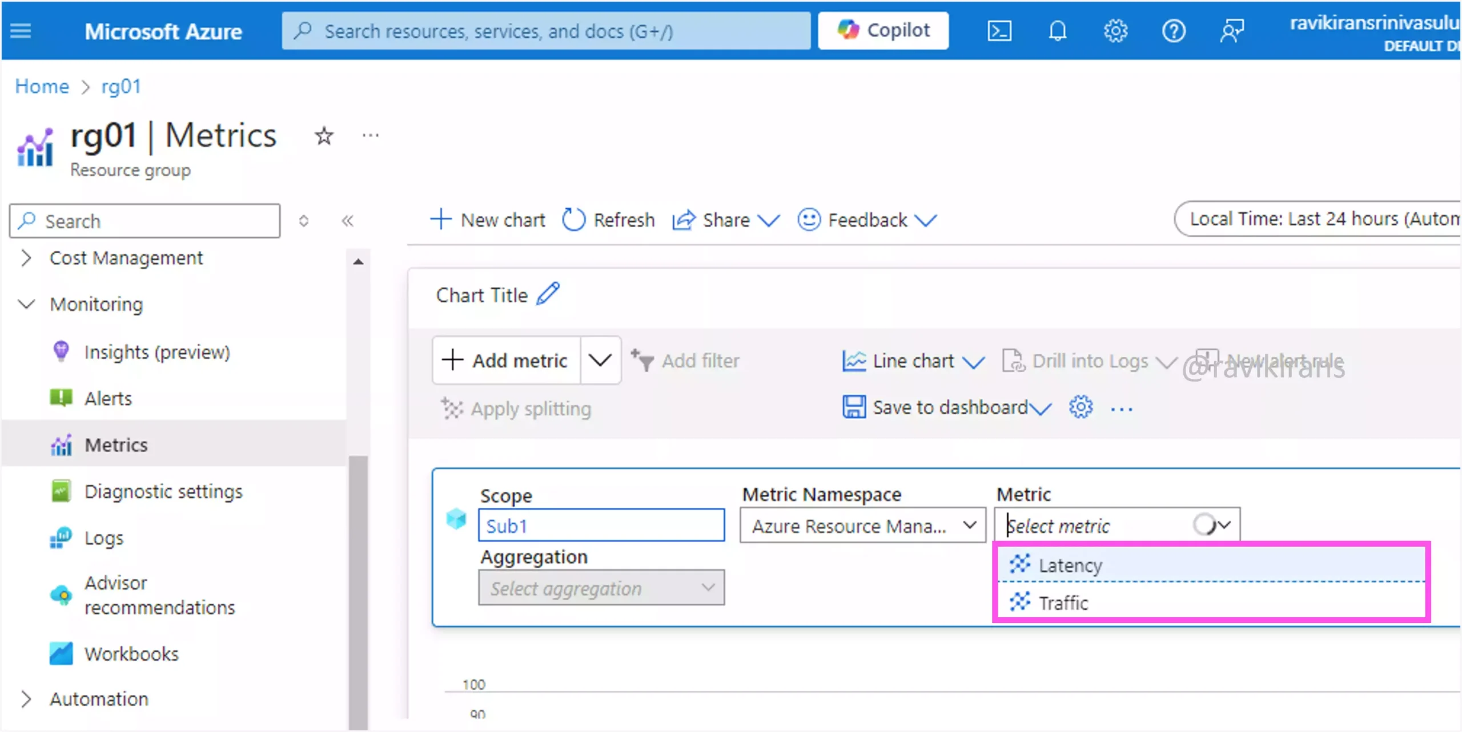Collapse the side menu with double chevron
This screenshot has height=732, width=1462.
tap(347, 221)
